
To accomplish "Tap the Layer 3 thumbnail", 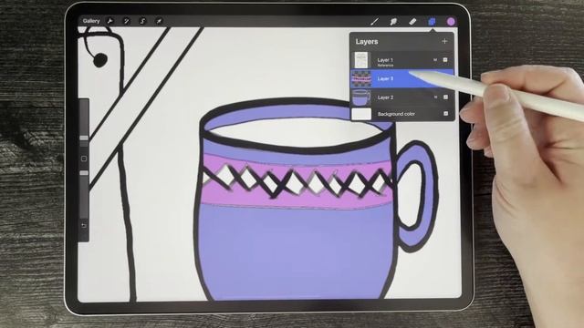I will click(361, 79).
